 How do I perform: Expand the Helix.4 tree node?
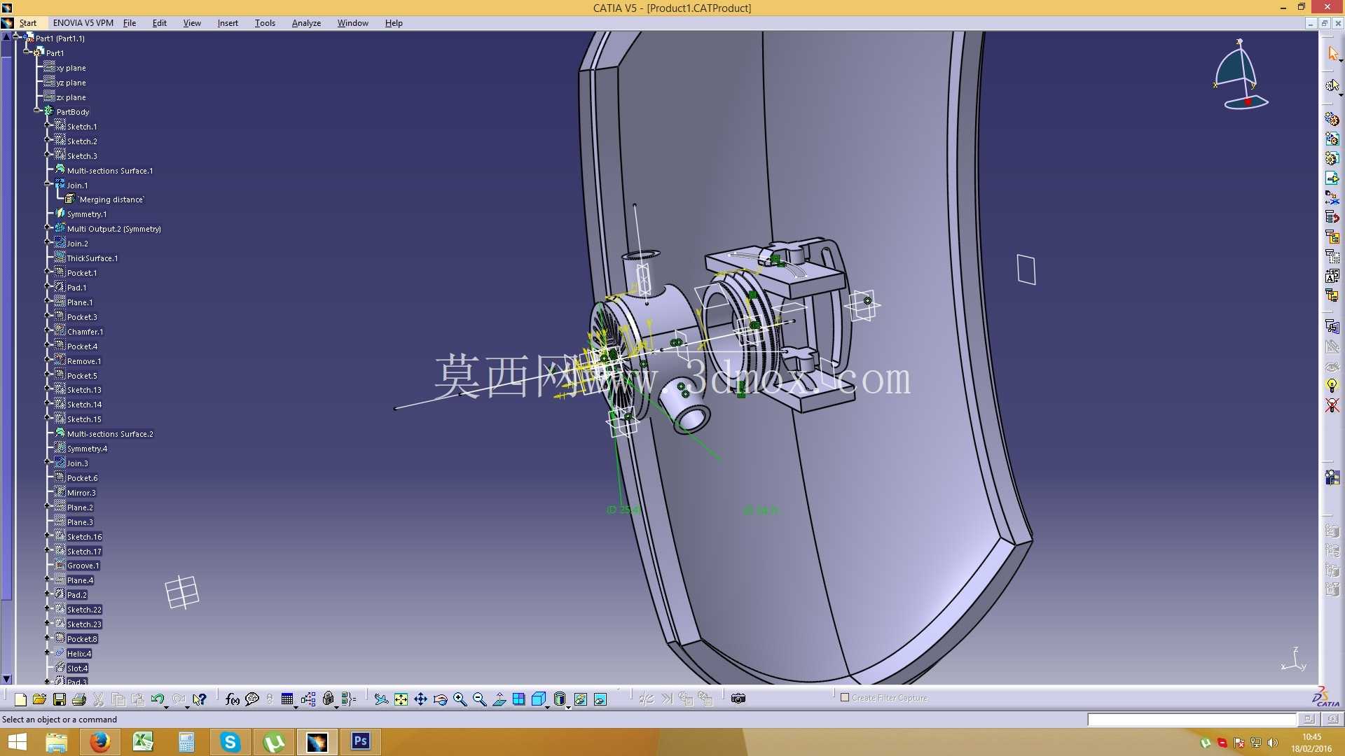47,653
